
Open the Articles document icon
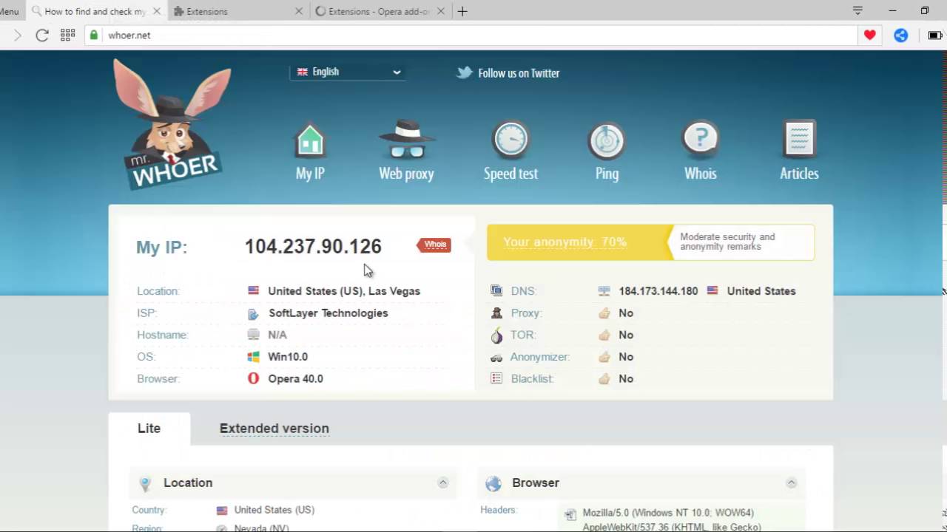coord(799,139)
